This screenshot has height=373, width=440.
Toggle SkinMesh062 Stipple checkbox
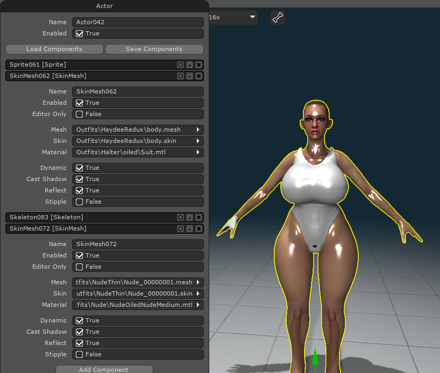pyautogui.click(x=80, y=202)
